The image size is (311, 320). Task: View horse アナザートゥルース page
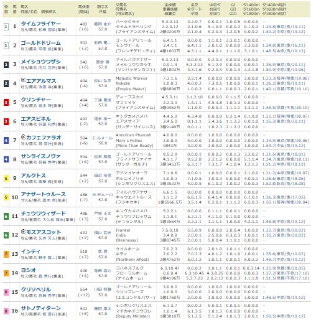(x=44, y=194)
